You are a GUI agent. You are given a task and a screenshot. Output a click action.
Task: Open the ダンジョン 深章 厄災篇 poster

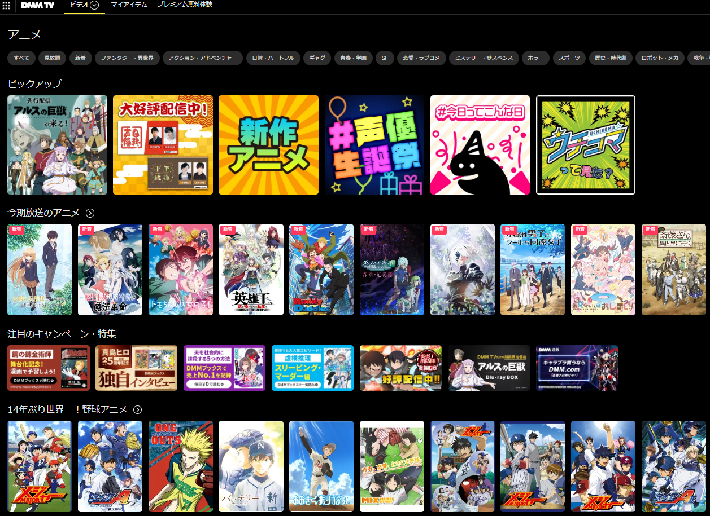392,270
